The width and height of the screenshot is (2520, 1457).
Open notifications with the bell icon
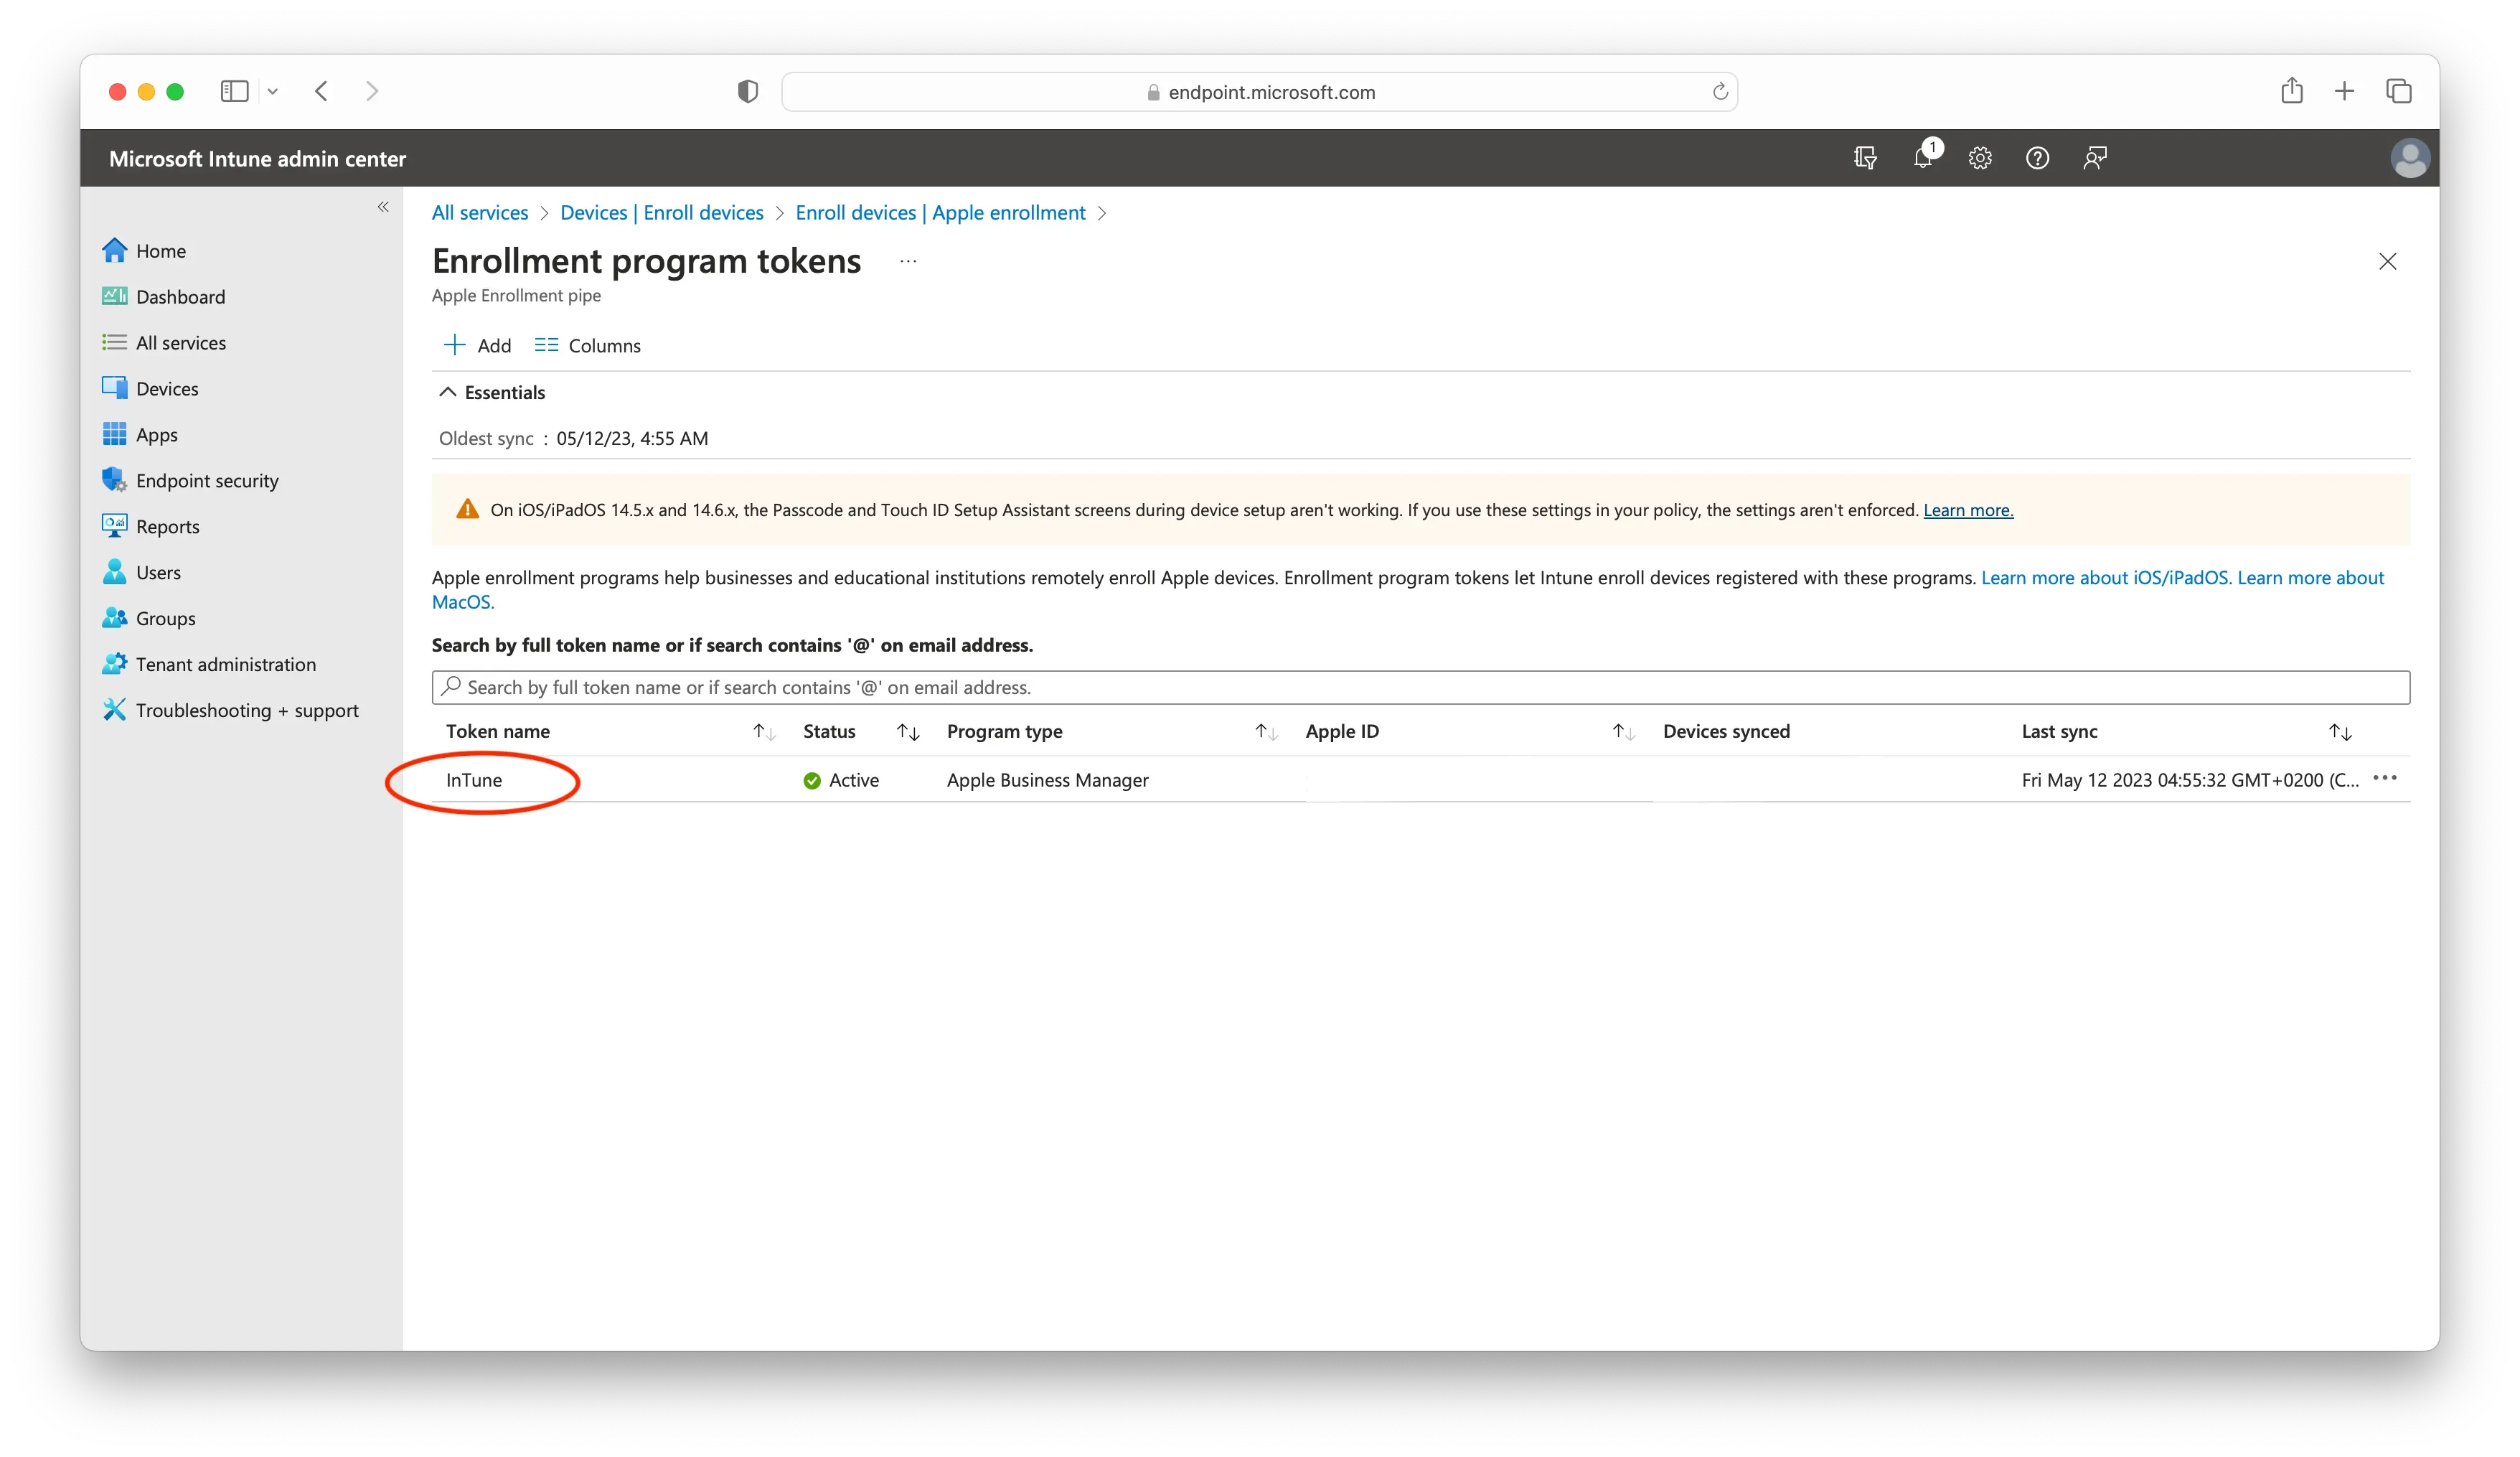[x=1922, y=157]
